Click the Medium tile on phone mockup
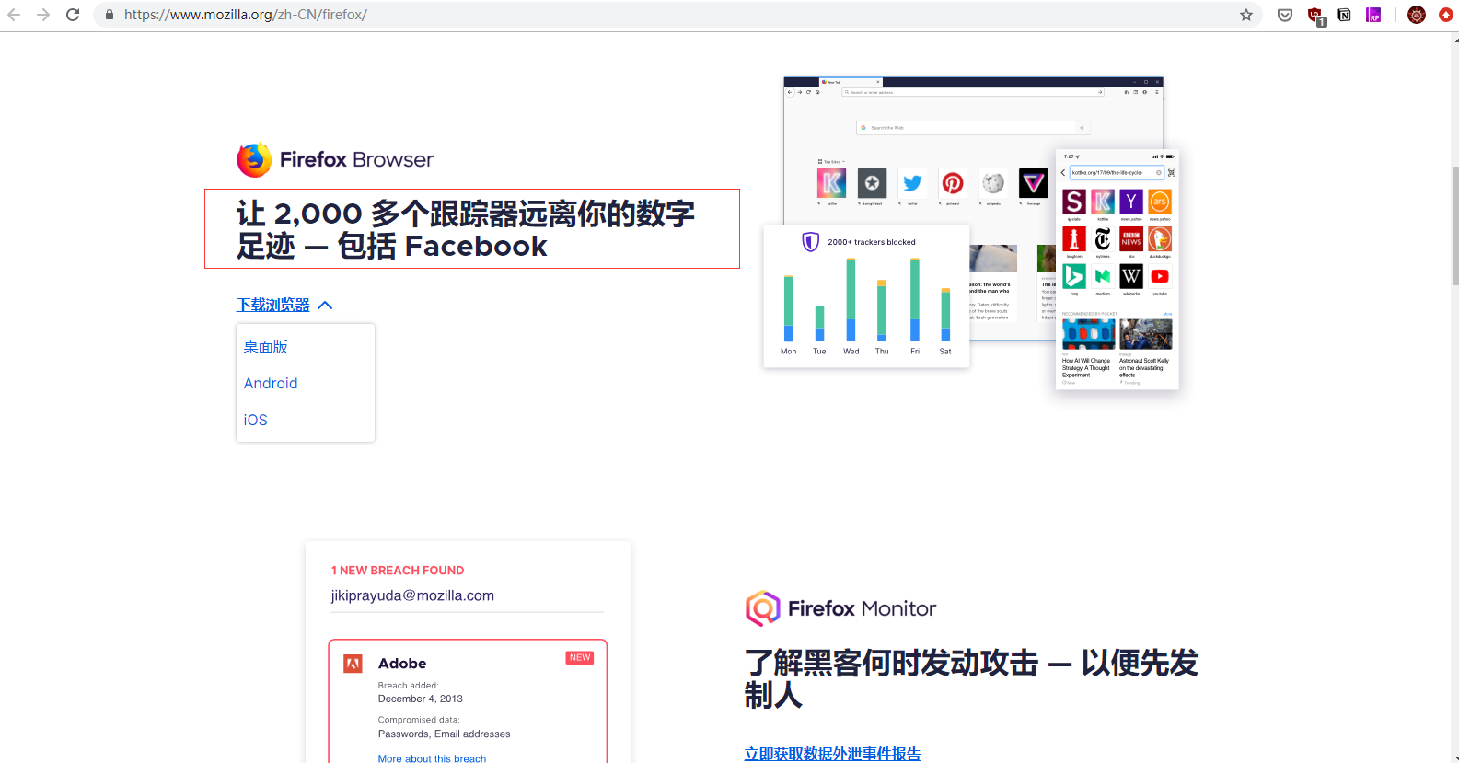The height and width of the screenshot is (763, 1459). coord(1103,276)
